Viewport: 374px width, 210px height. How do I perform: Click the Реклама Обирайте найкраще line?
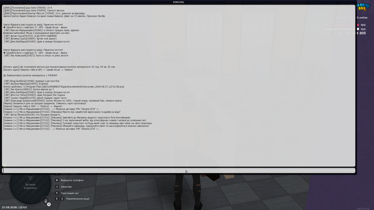pos(76,126)
